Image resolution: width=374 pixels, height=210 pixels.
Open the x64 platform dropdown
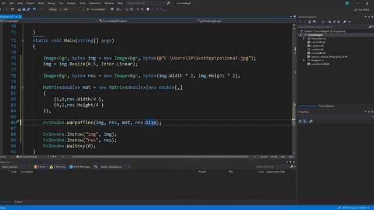point(74,9)
